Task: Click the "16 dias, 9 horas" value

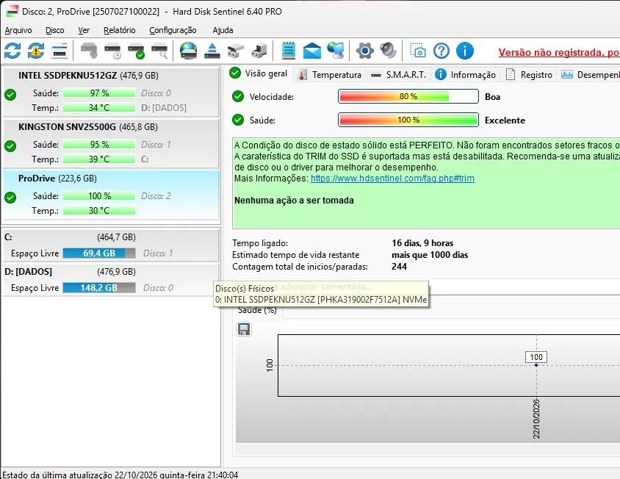Action: tap(422, 243)
